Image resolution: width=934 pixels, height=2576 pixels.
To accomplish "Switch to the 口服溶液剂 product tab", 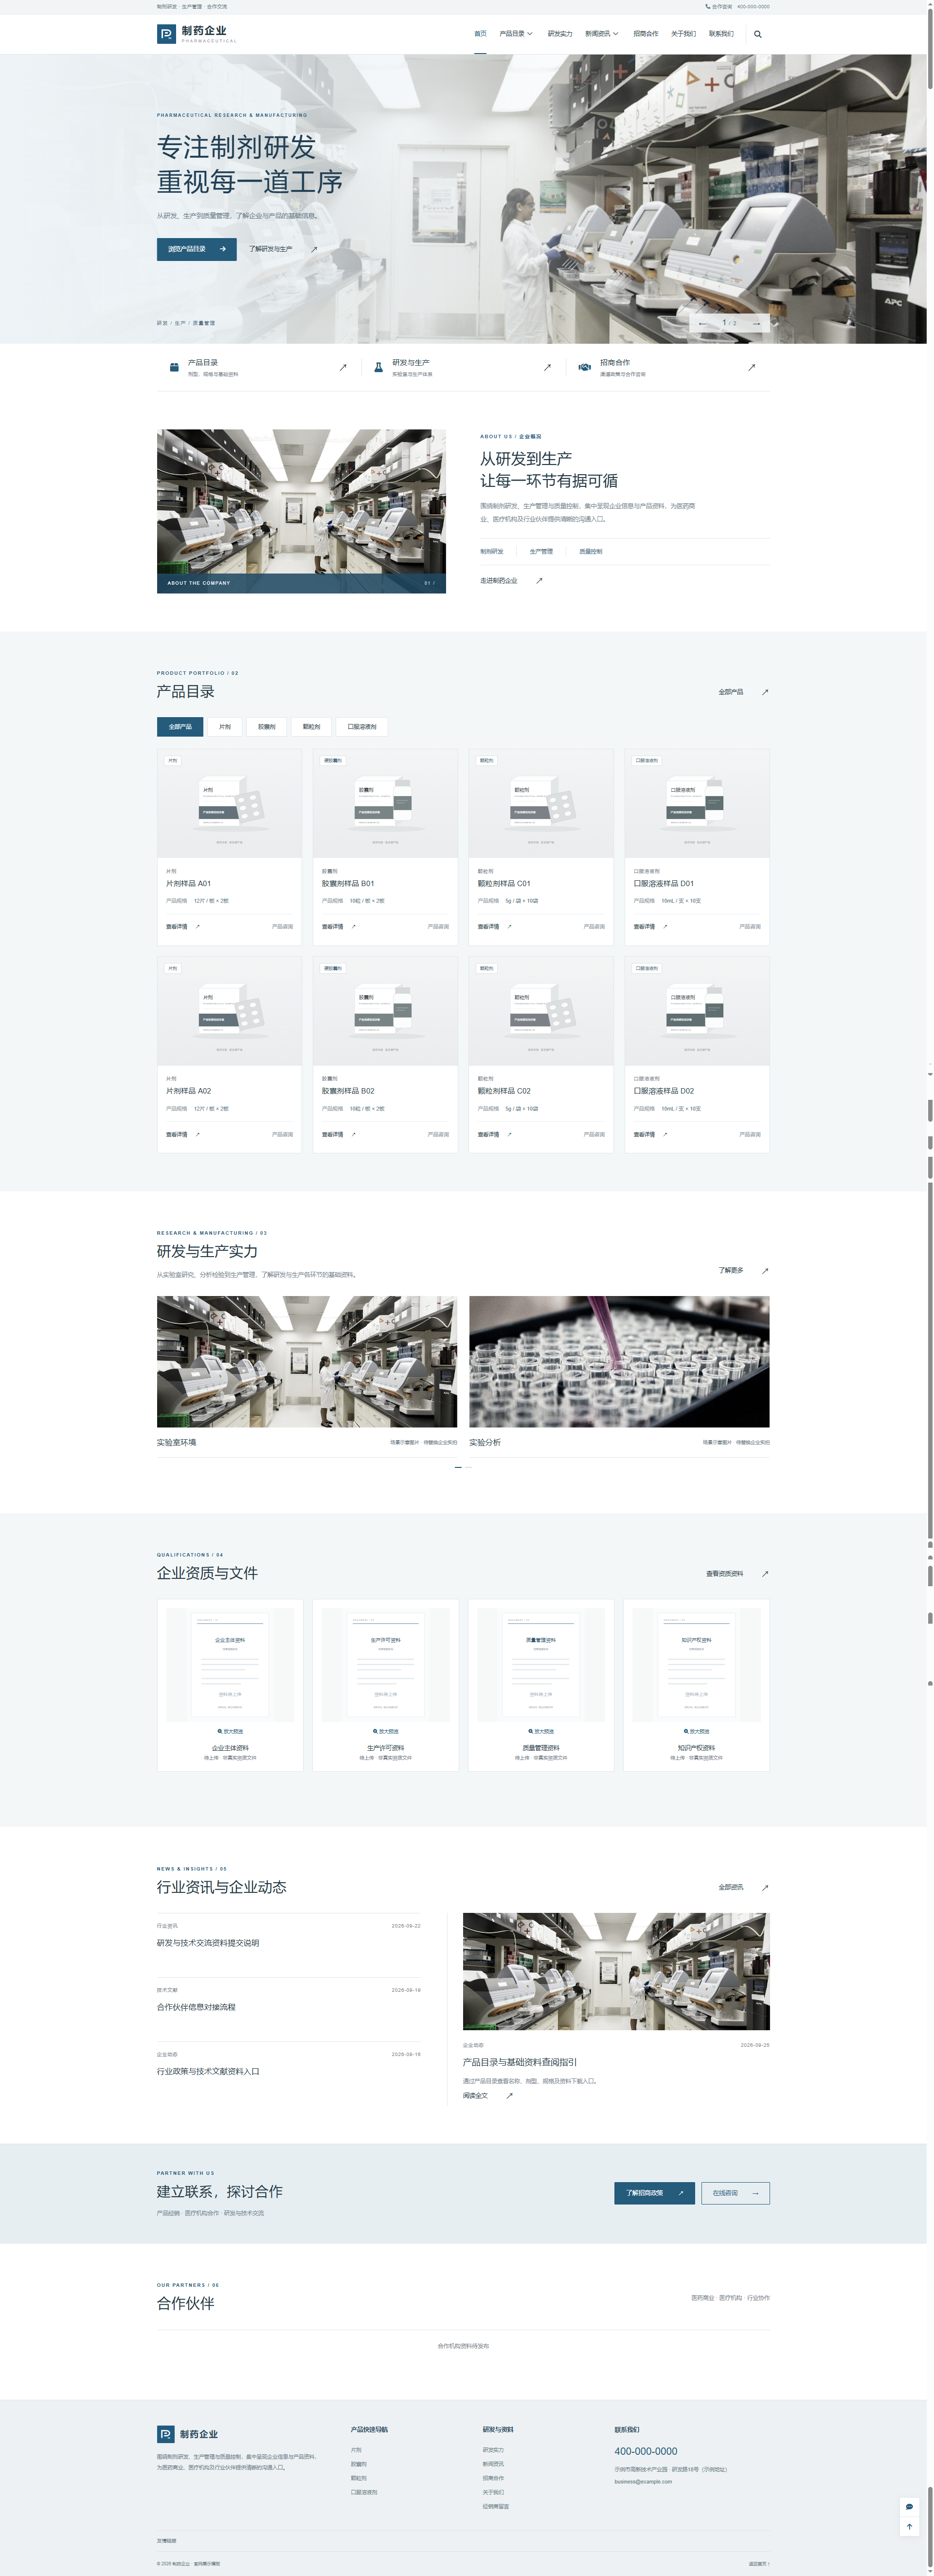I will pos(361,727).
